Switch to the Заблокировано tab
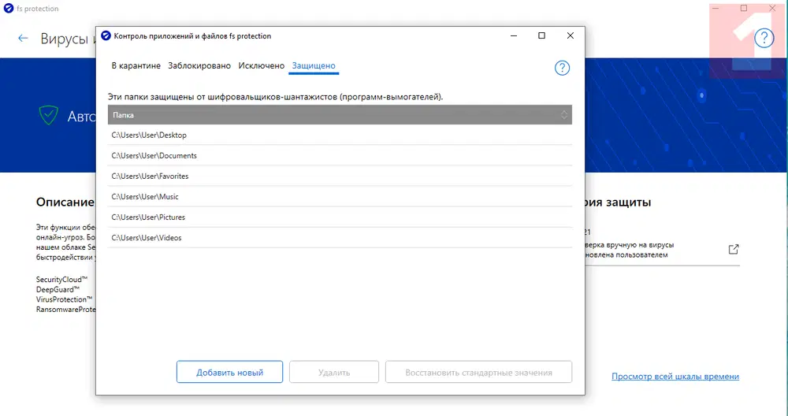Viewport: 788px width, 416px height. click(199, 66)
